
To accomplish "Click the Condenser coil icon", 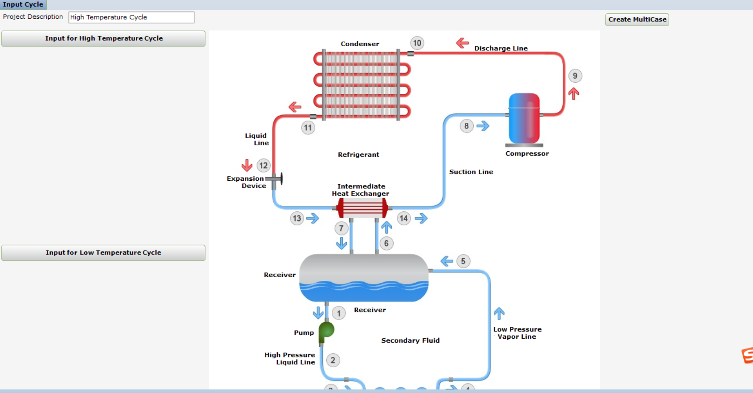I will coord(361,85).
